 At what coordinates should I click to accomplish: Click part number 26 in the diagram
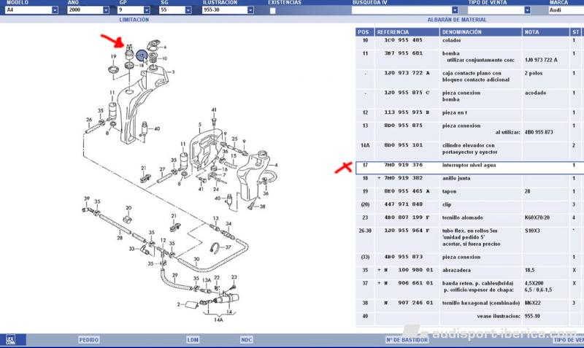tap(89, 120)
